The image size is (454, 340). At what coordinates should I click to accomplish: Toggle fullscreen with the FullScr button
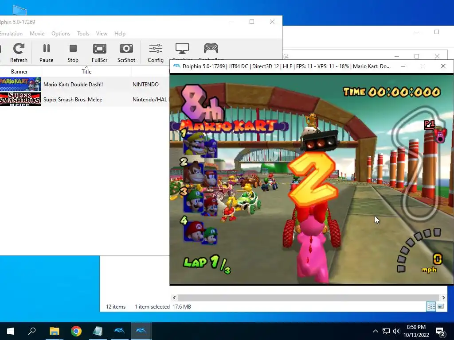[x=99, y=53]
